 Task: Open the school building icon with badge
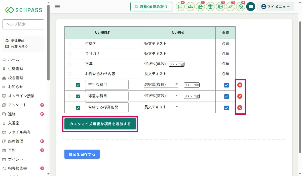[x=200, y=7]
